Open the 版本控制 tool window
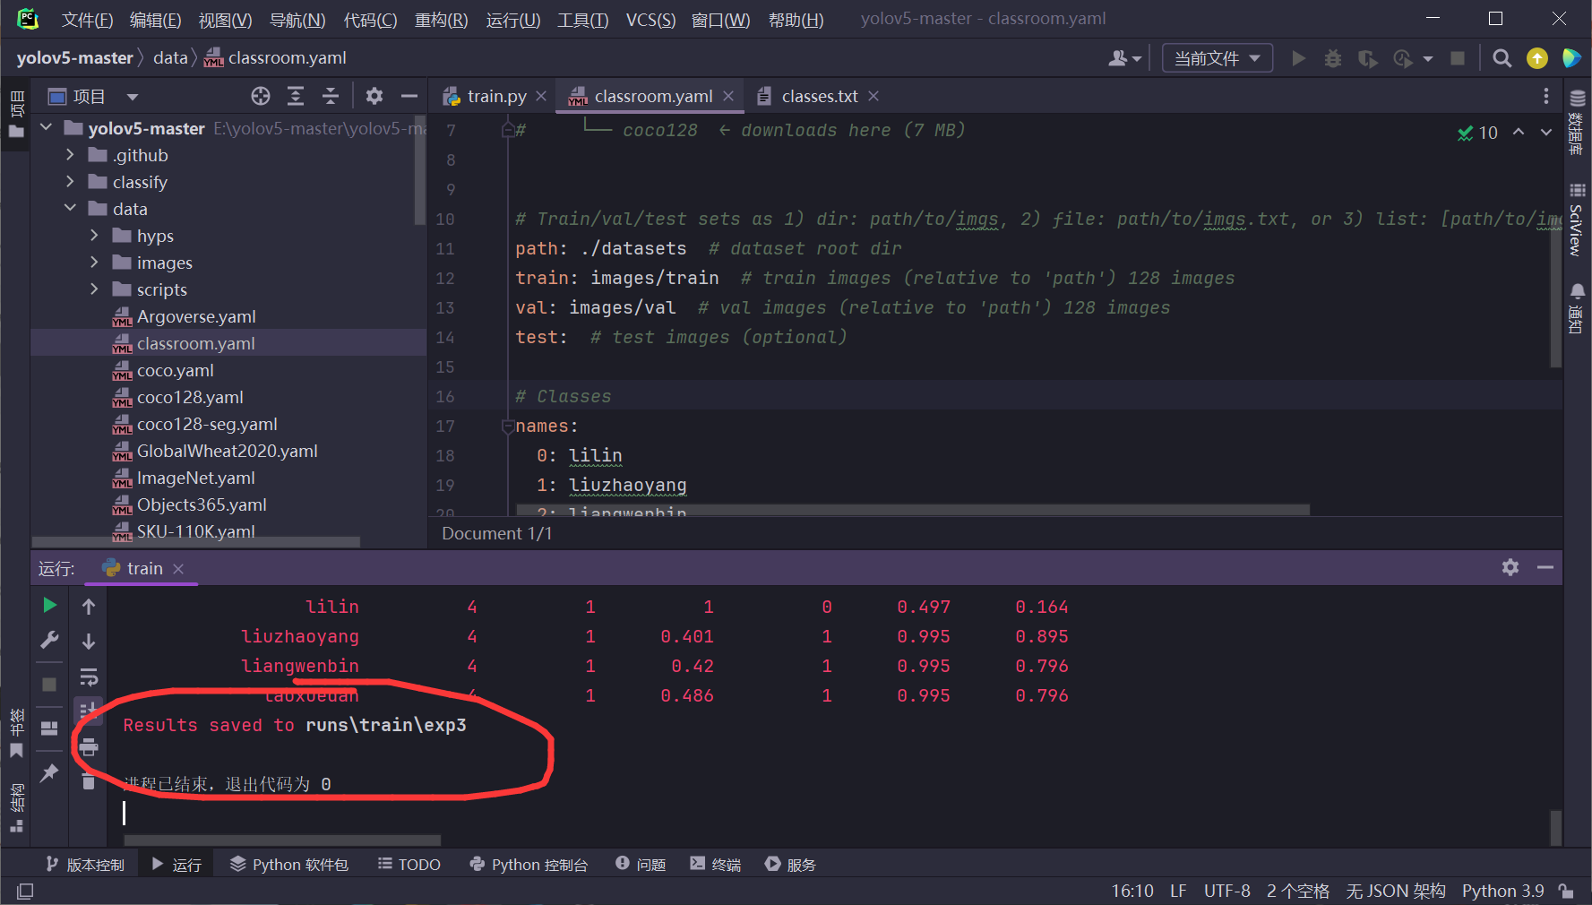The width and height of the screenshot is (1592, 905). pyautogui.click(x=85, y=864)
